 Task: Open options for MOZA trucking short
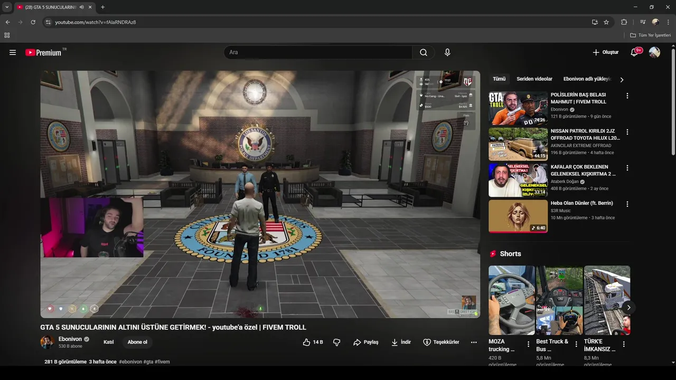[x=528, y=344]
